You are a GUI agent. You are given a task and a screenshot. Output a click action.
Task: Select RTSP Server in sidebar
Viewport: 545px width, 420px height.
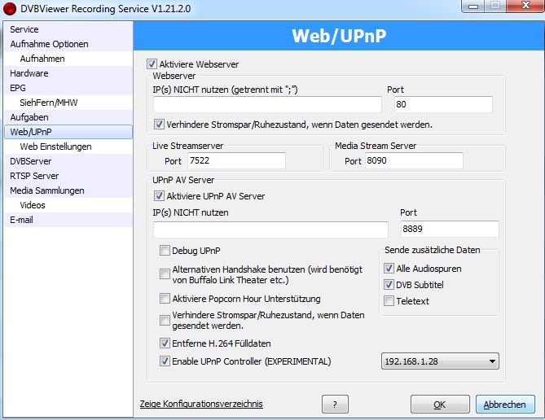tap(68, 176)
